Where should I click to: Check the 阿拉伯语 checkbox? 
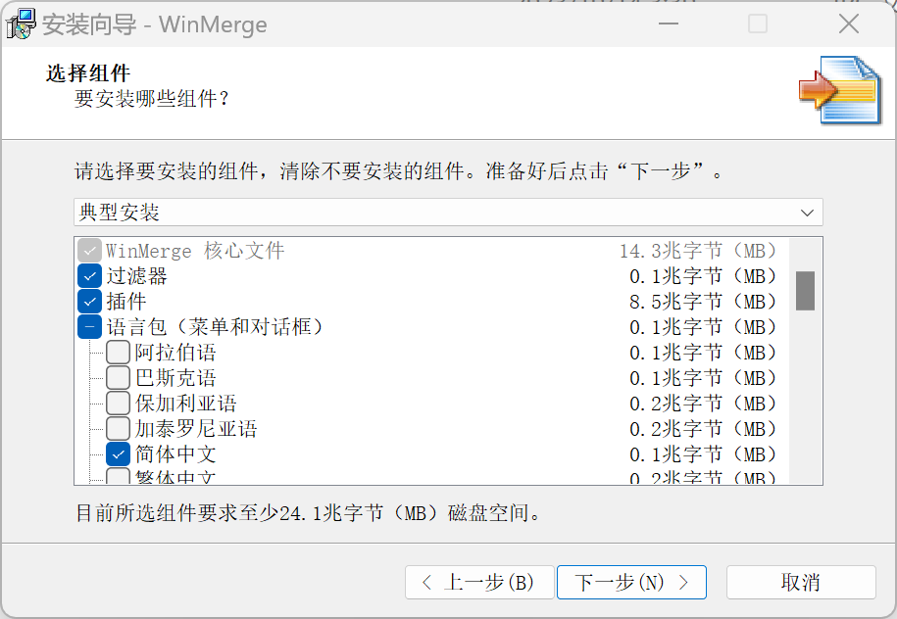pos(118,353)
